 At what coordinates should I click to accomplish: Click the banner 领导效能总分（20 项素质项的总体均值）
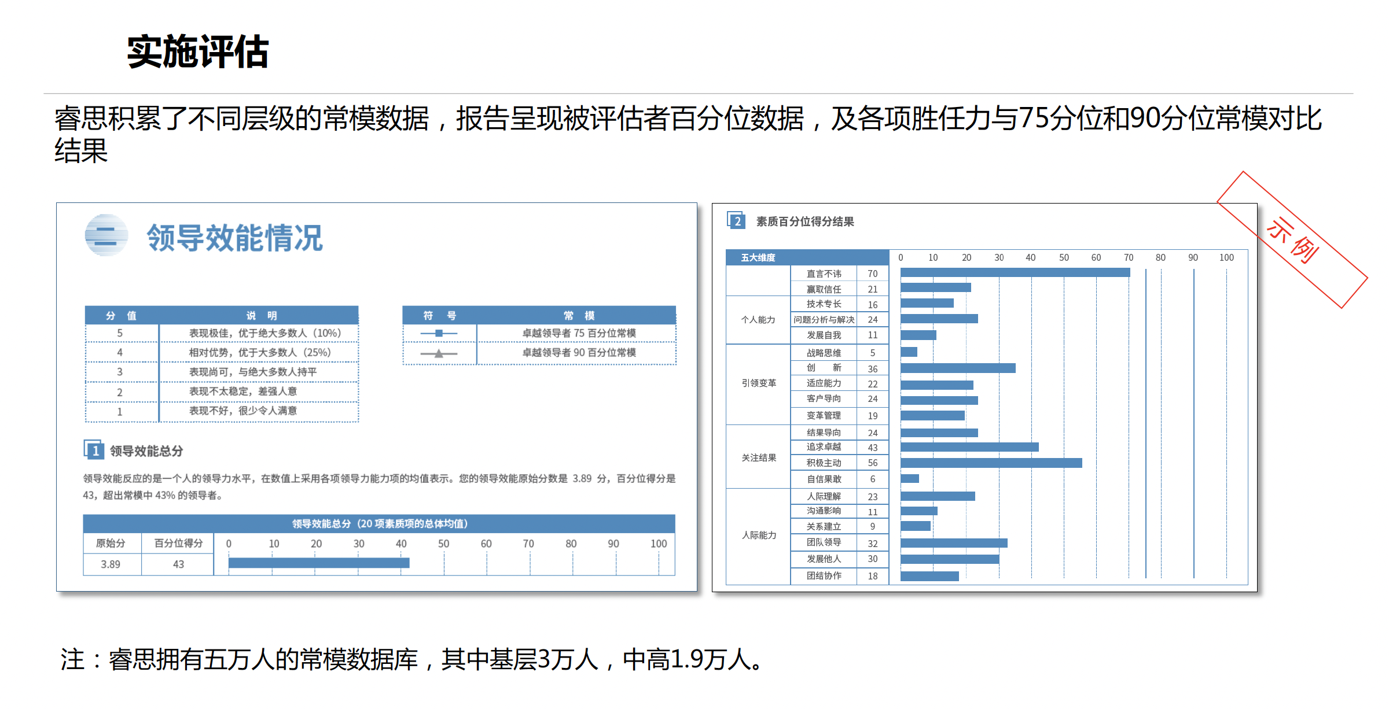coord(379,523)
